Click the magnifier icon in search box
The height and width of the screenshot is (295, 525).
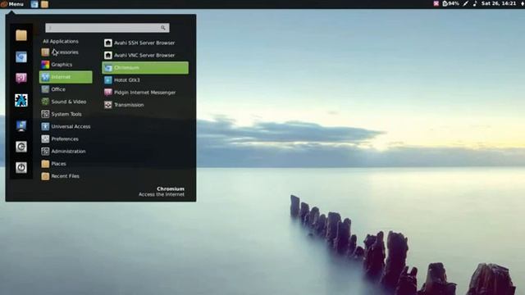pos(163,28)
